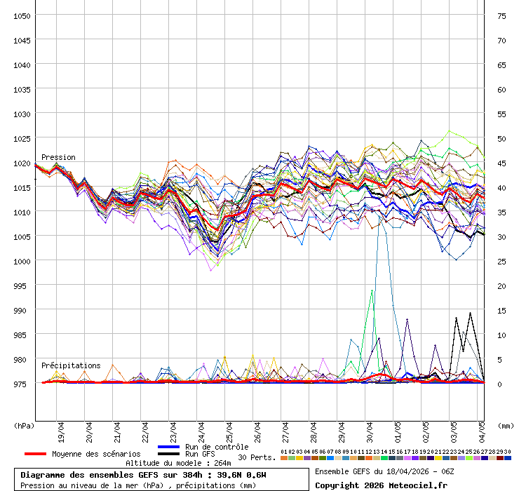519x491 pixels.
Task: Click the 'Précipitations' label on the chart
Action: click(x=71, y=365)
